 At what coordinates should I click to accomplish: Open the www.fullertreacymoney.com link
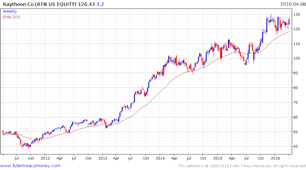(x=30, y=166)
